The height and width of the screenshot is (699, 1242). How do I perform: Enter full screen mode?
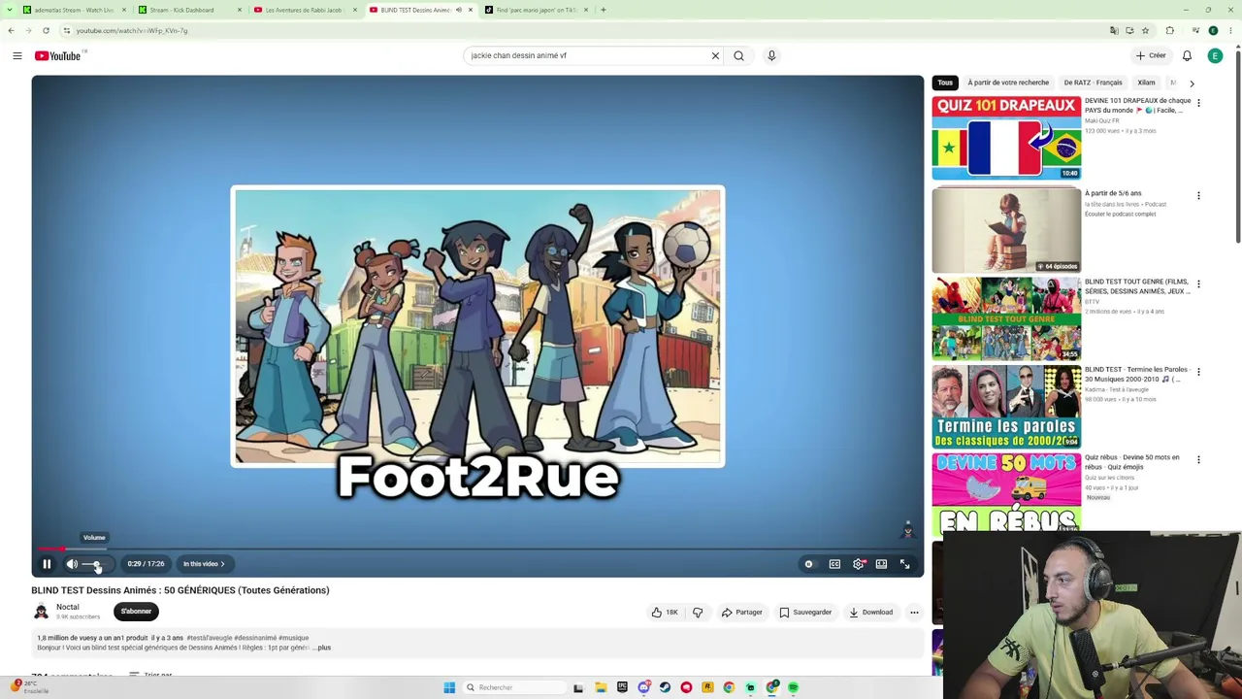(904, 564)
